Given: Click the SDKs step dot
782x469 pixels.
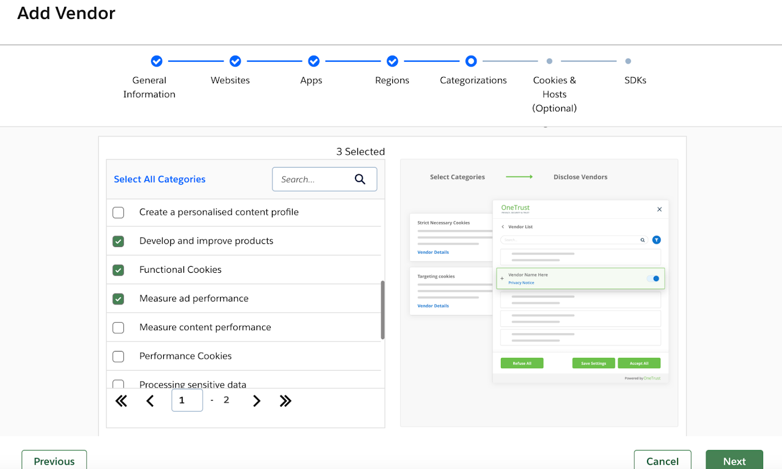Looking at the screenshot, I should (x=628, y=61).
